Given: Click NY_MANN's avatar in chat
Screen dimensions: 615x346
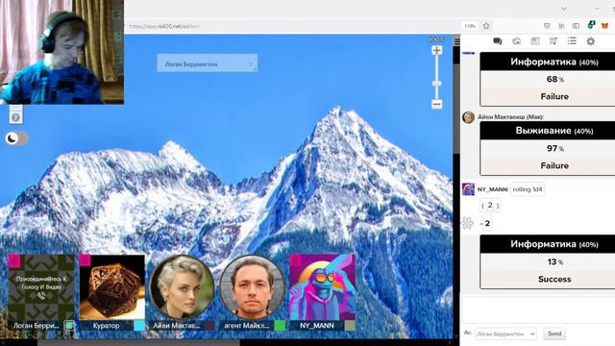Looking at the screenshot, I should [468, 189].
